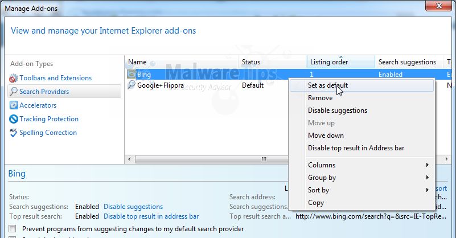The image size is (456, 238).
Task: Click the Bing provider icon
Action: coord(132,74)
